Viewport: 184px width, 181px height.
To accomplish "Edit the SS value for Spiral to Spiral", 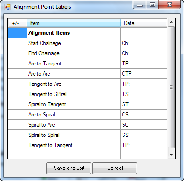I will [x=143, y=135].
